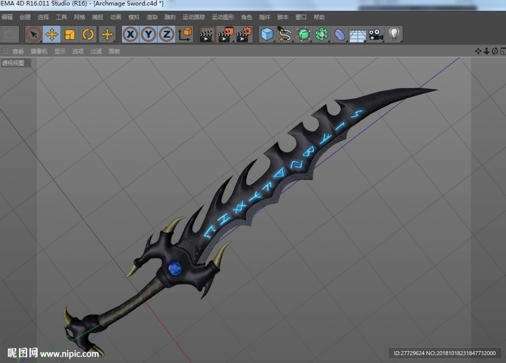Click the blue gem on the sword
506x363 pixels.
click(x=175, y=268)
